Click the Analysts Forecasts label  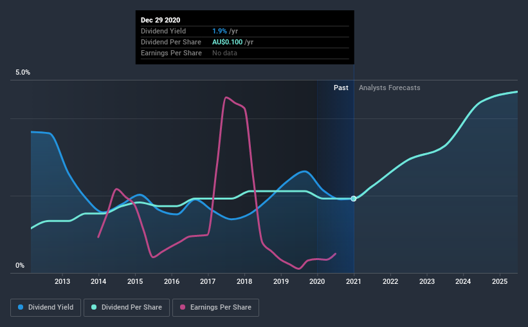tap(389, 88)
